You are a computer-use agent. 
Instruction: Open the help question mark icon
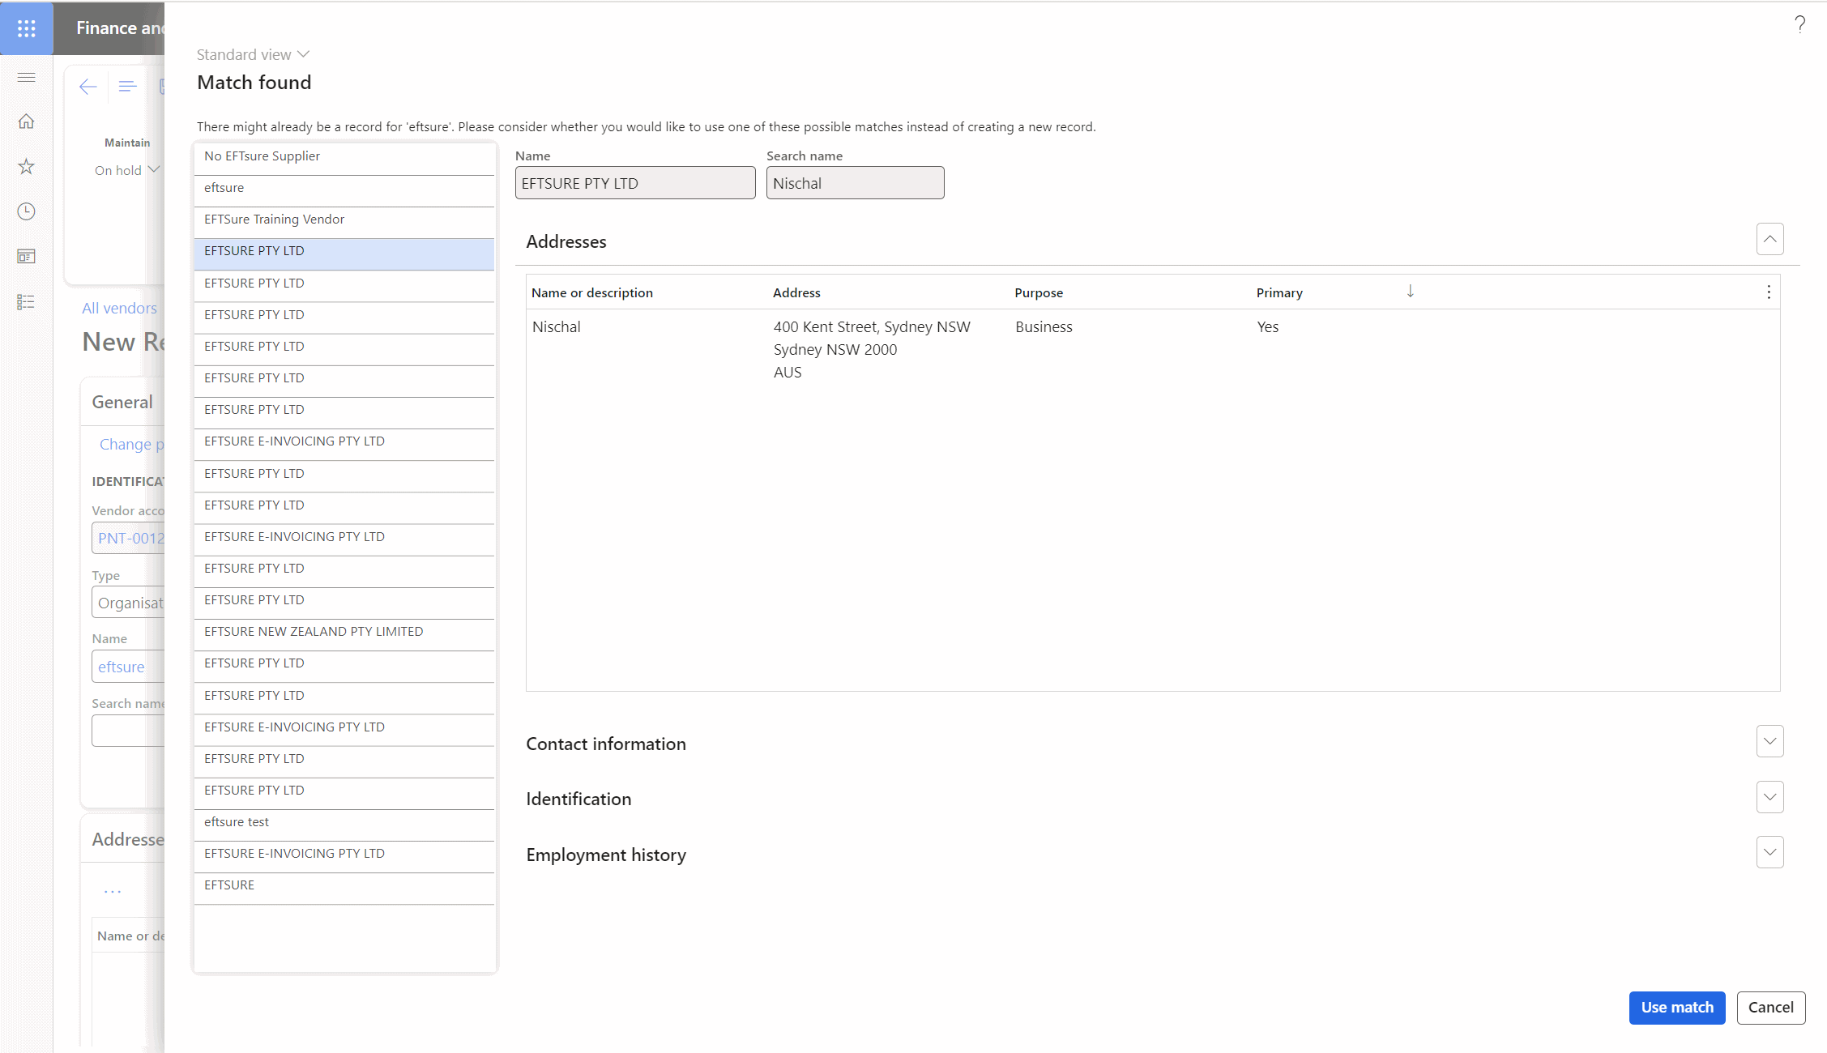tap(1799, 24)
